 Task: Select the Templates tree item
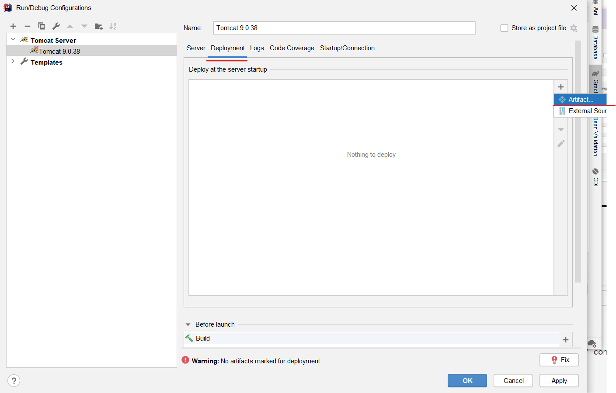[x=46, y=62]
